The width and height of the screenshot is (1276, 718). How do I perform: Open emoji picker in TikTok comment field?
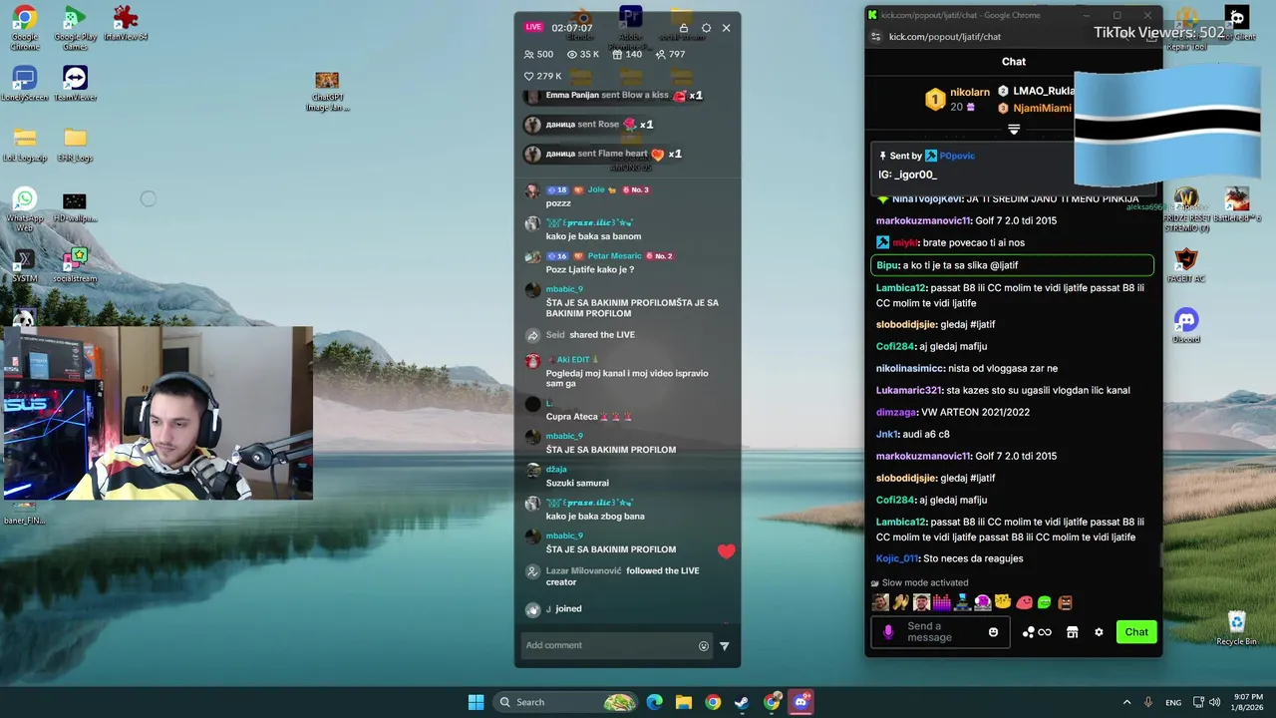(x=704, y=646)
